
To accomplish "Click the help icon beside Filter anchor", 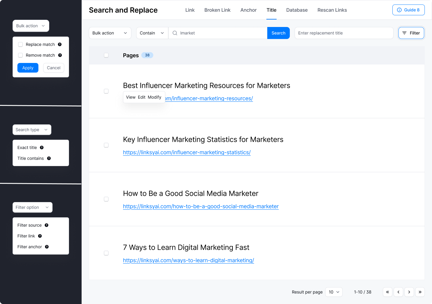I will coord(47,247).
